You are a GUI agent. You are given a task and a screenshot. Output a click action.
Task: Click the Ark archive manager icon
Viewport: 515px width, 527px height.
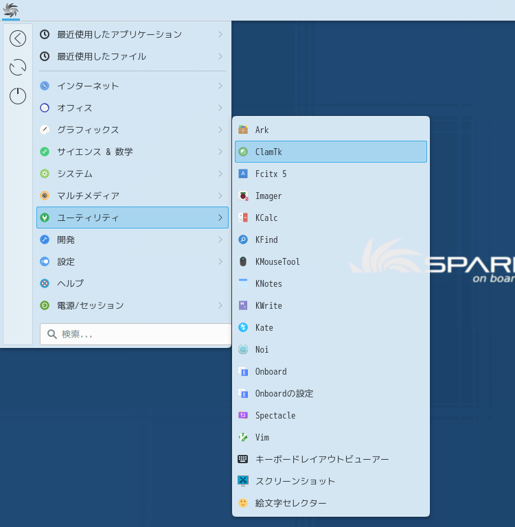pyautogui.click(x=243, y=130)
